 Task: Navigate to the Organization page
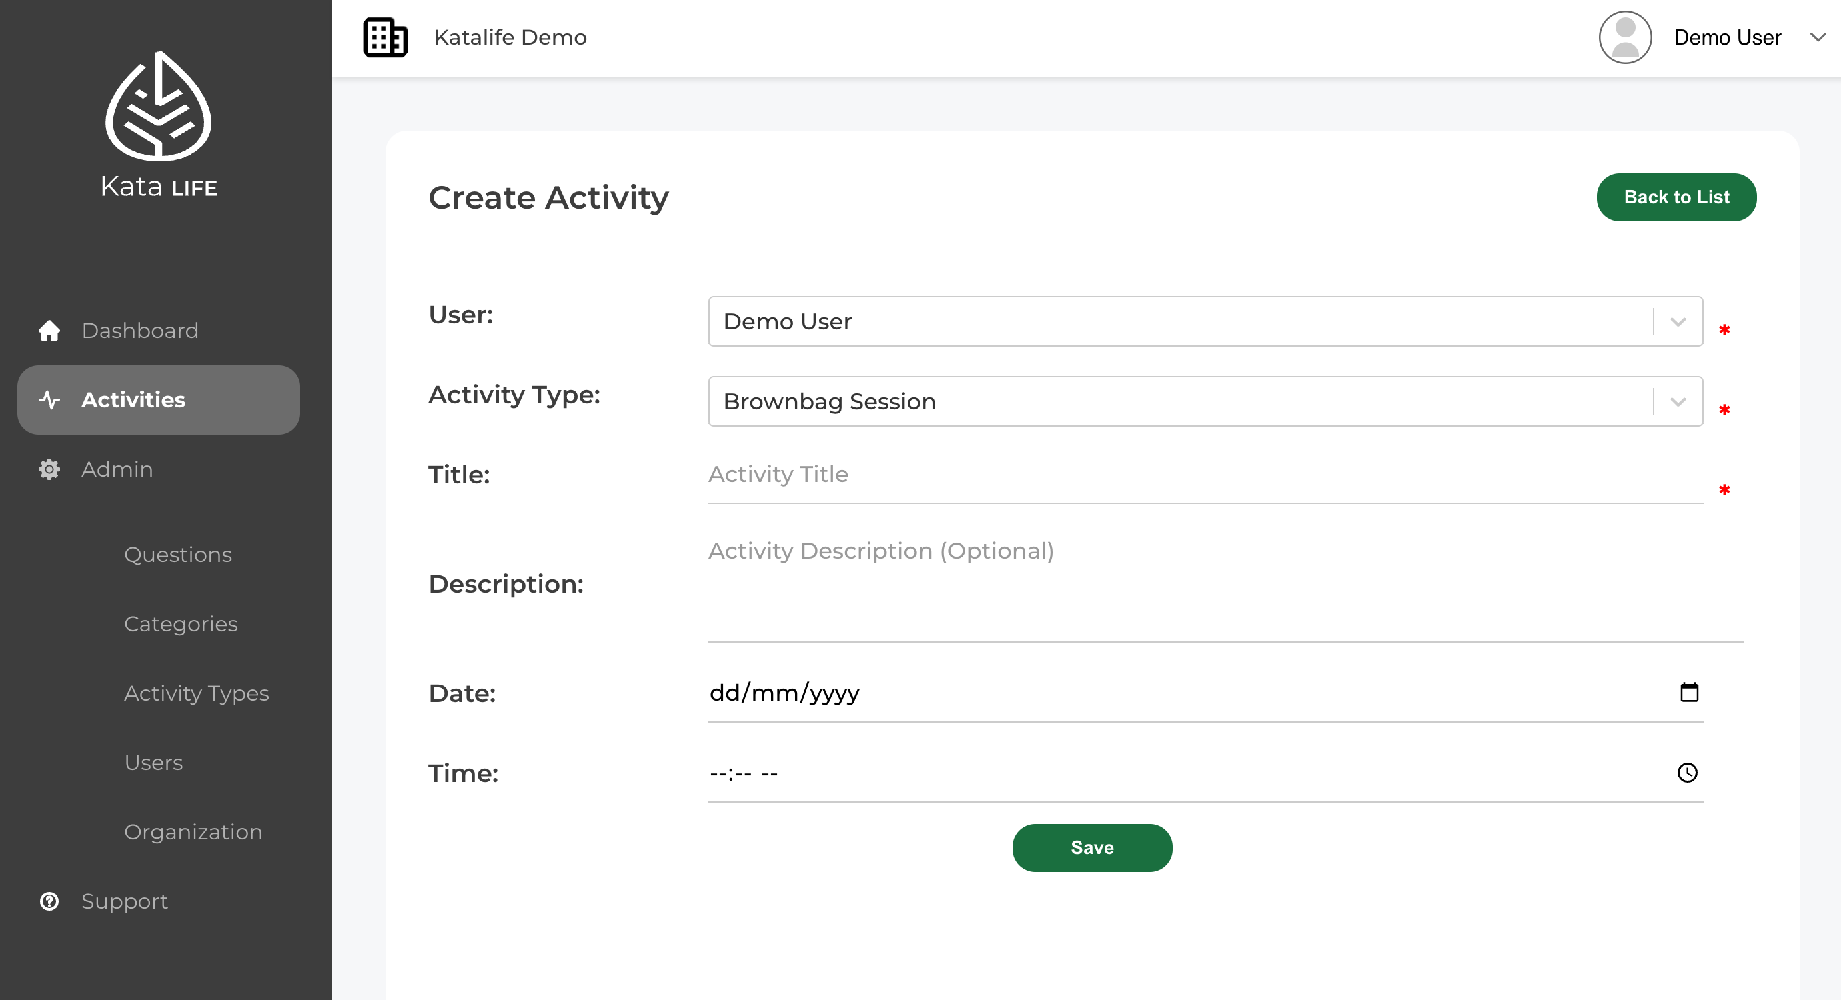[193, 832]
